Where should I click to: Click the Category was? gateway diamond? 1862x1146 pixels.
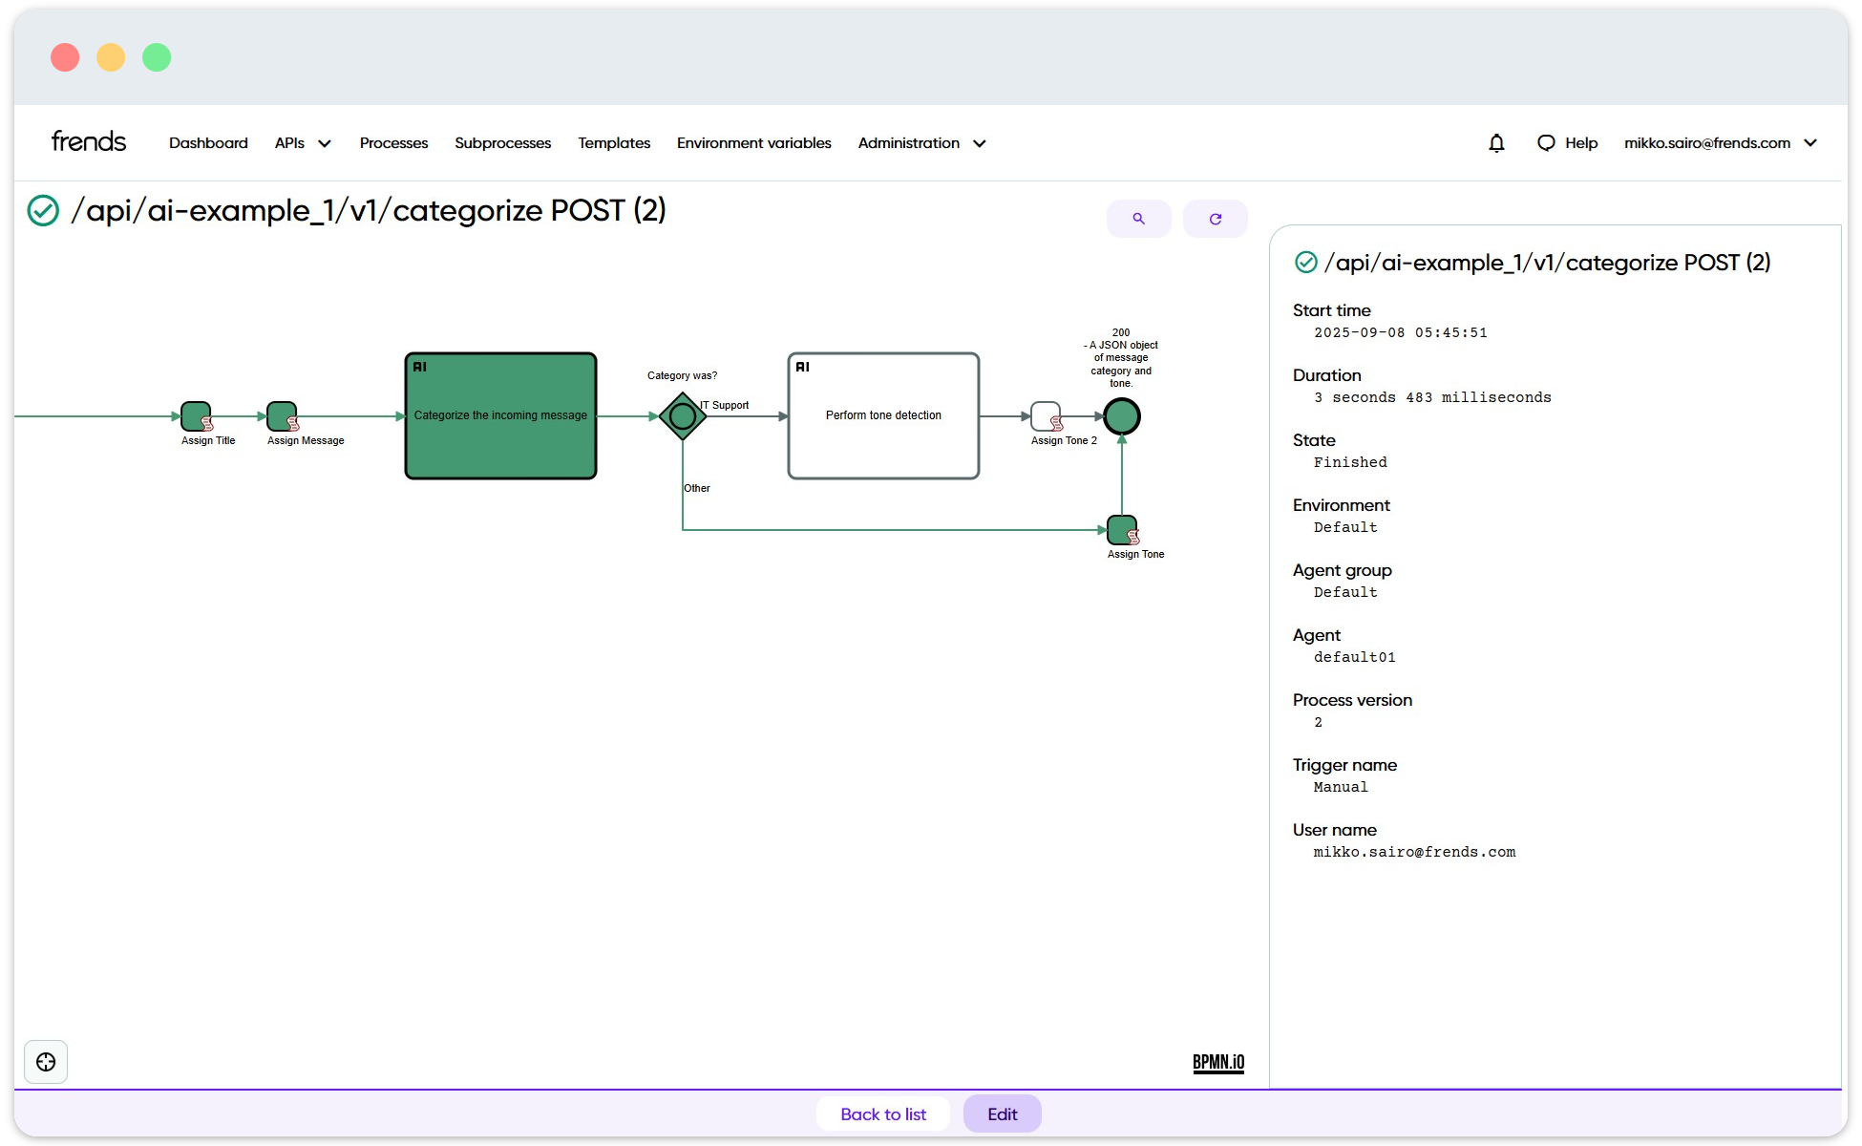coord(682,416)
